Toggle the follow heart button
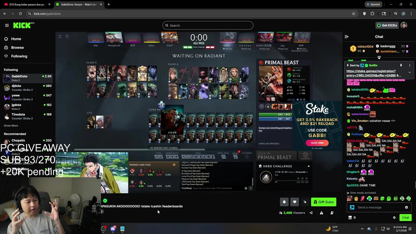This screenshot has height=234, width=416. point(294,202)
